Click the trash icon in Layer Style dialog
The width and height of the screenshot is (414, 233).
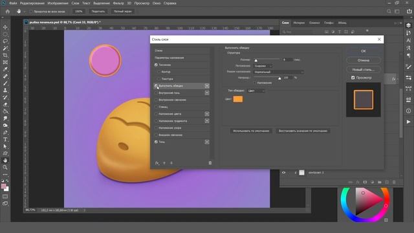(x=210, y=163)
